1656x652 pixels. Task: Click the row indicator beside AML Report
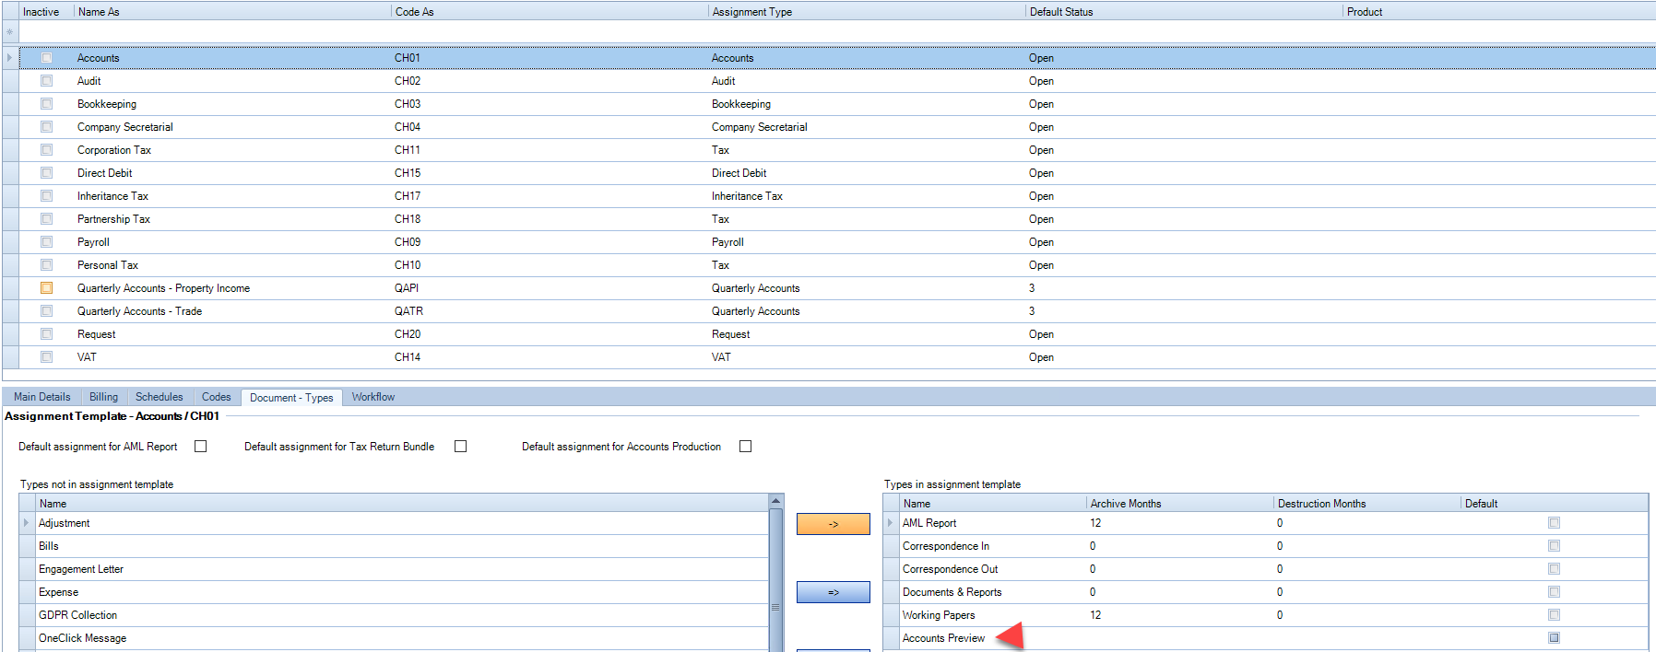(891, 523)
